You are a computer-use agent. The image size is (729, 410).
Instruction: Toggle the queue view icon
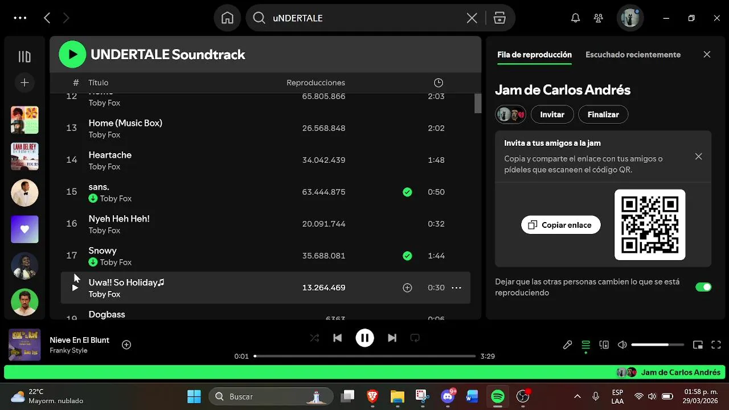click(x=585, y=345)
